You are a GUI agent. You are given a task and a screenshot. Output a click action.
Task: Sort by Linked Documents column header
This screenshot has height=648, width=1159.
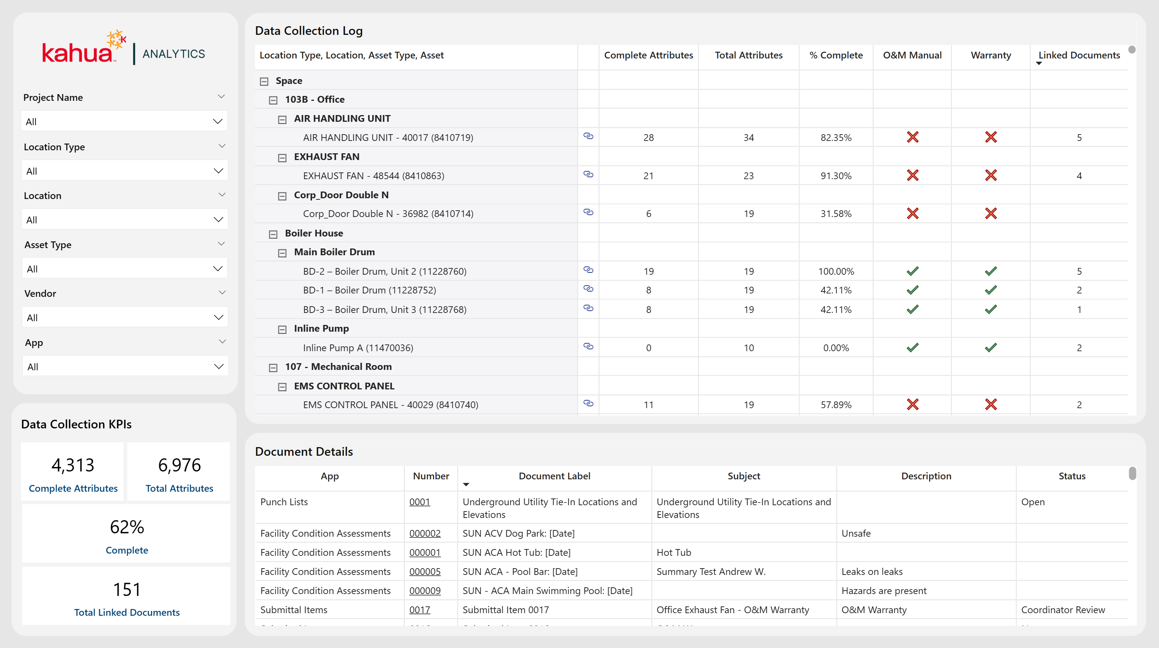click(x=1078, y=55)
